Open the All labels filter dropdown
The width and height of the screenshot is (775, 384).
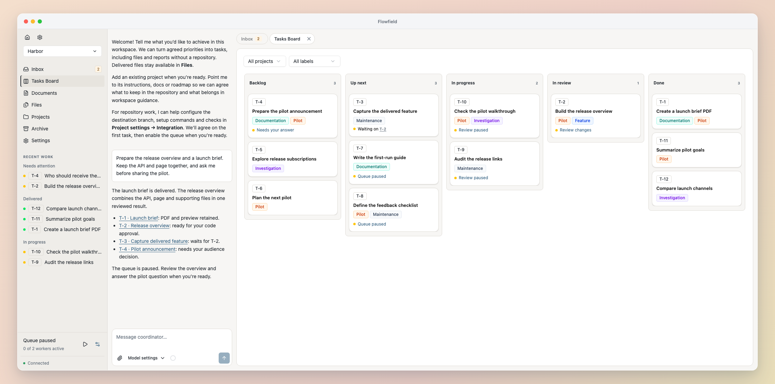click(x=314, y=61)
